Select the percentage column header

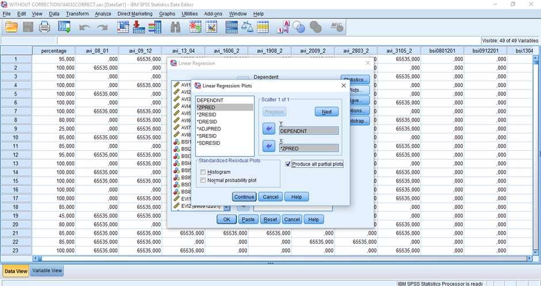pos(54,51)
